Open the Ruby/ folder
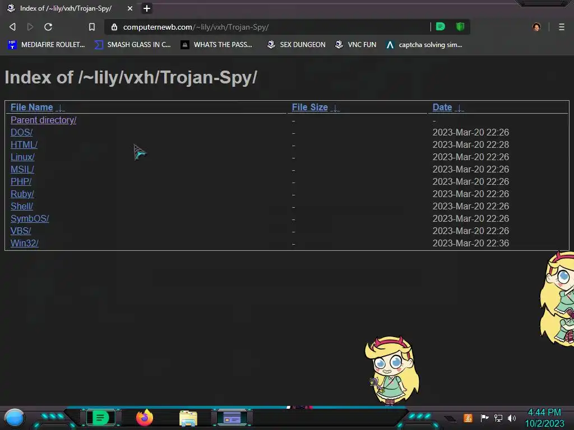This screenshot has height=430, width=574. click(22, 194)
